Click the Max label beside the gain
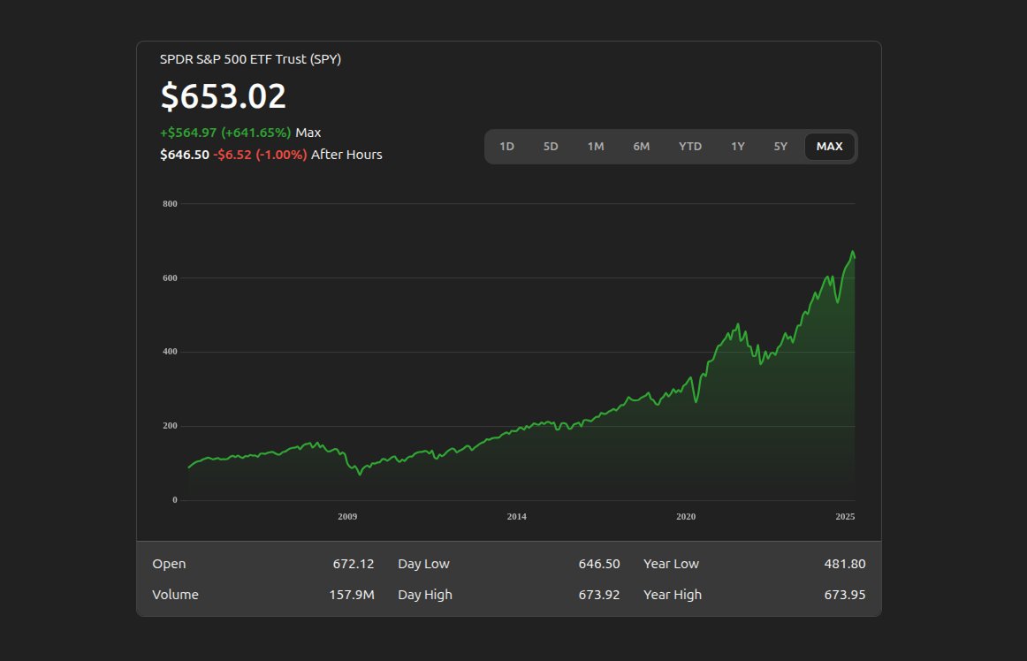The height and width of the screenshot is (661, 1027). 308,133
